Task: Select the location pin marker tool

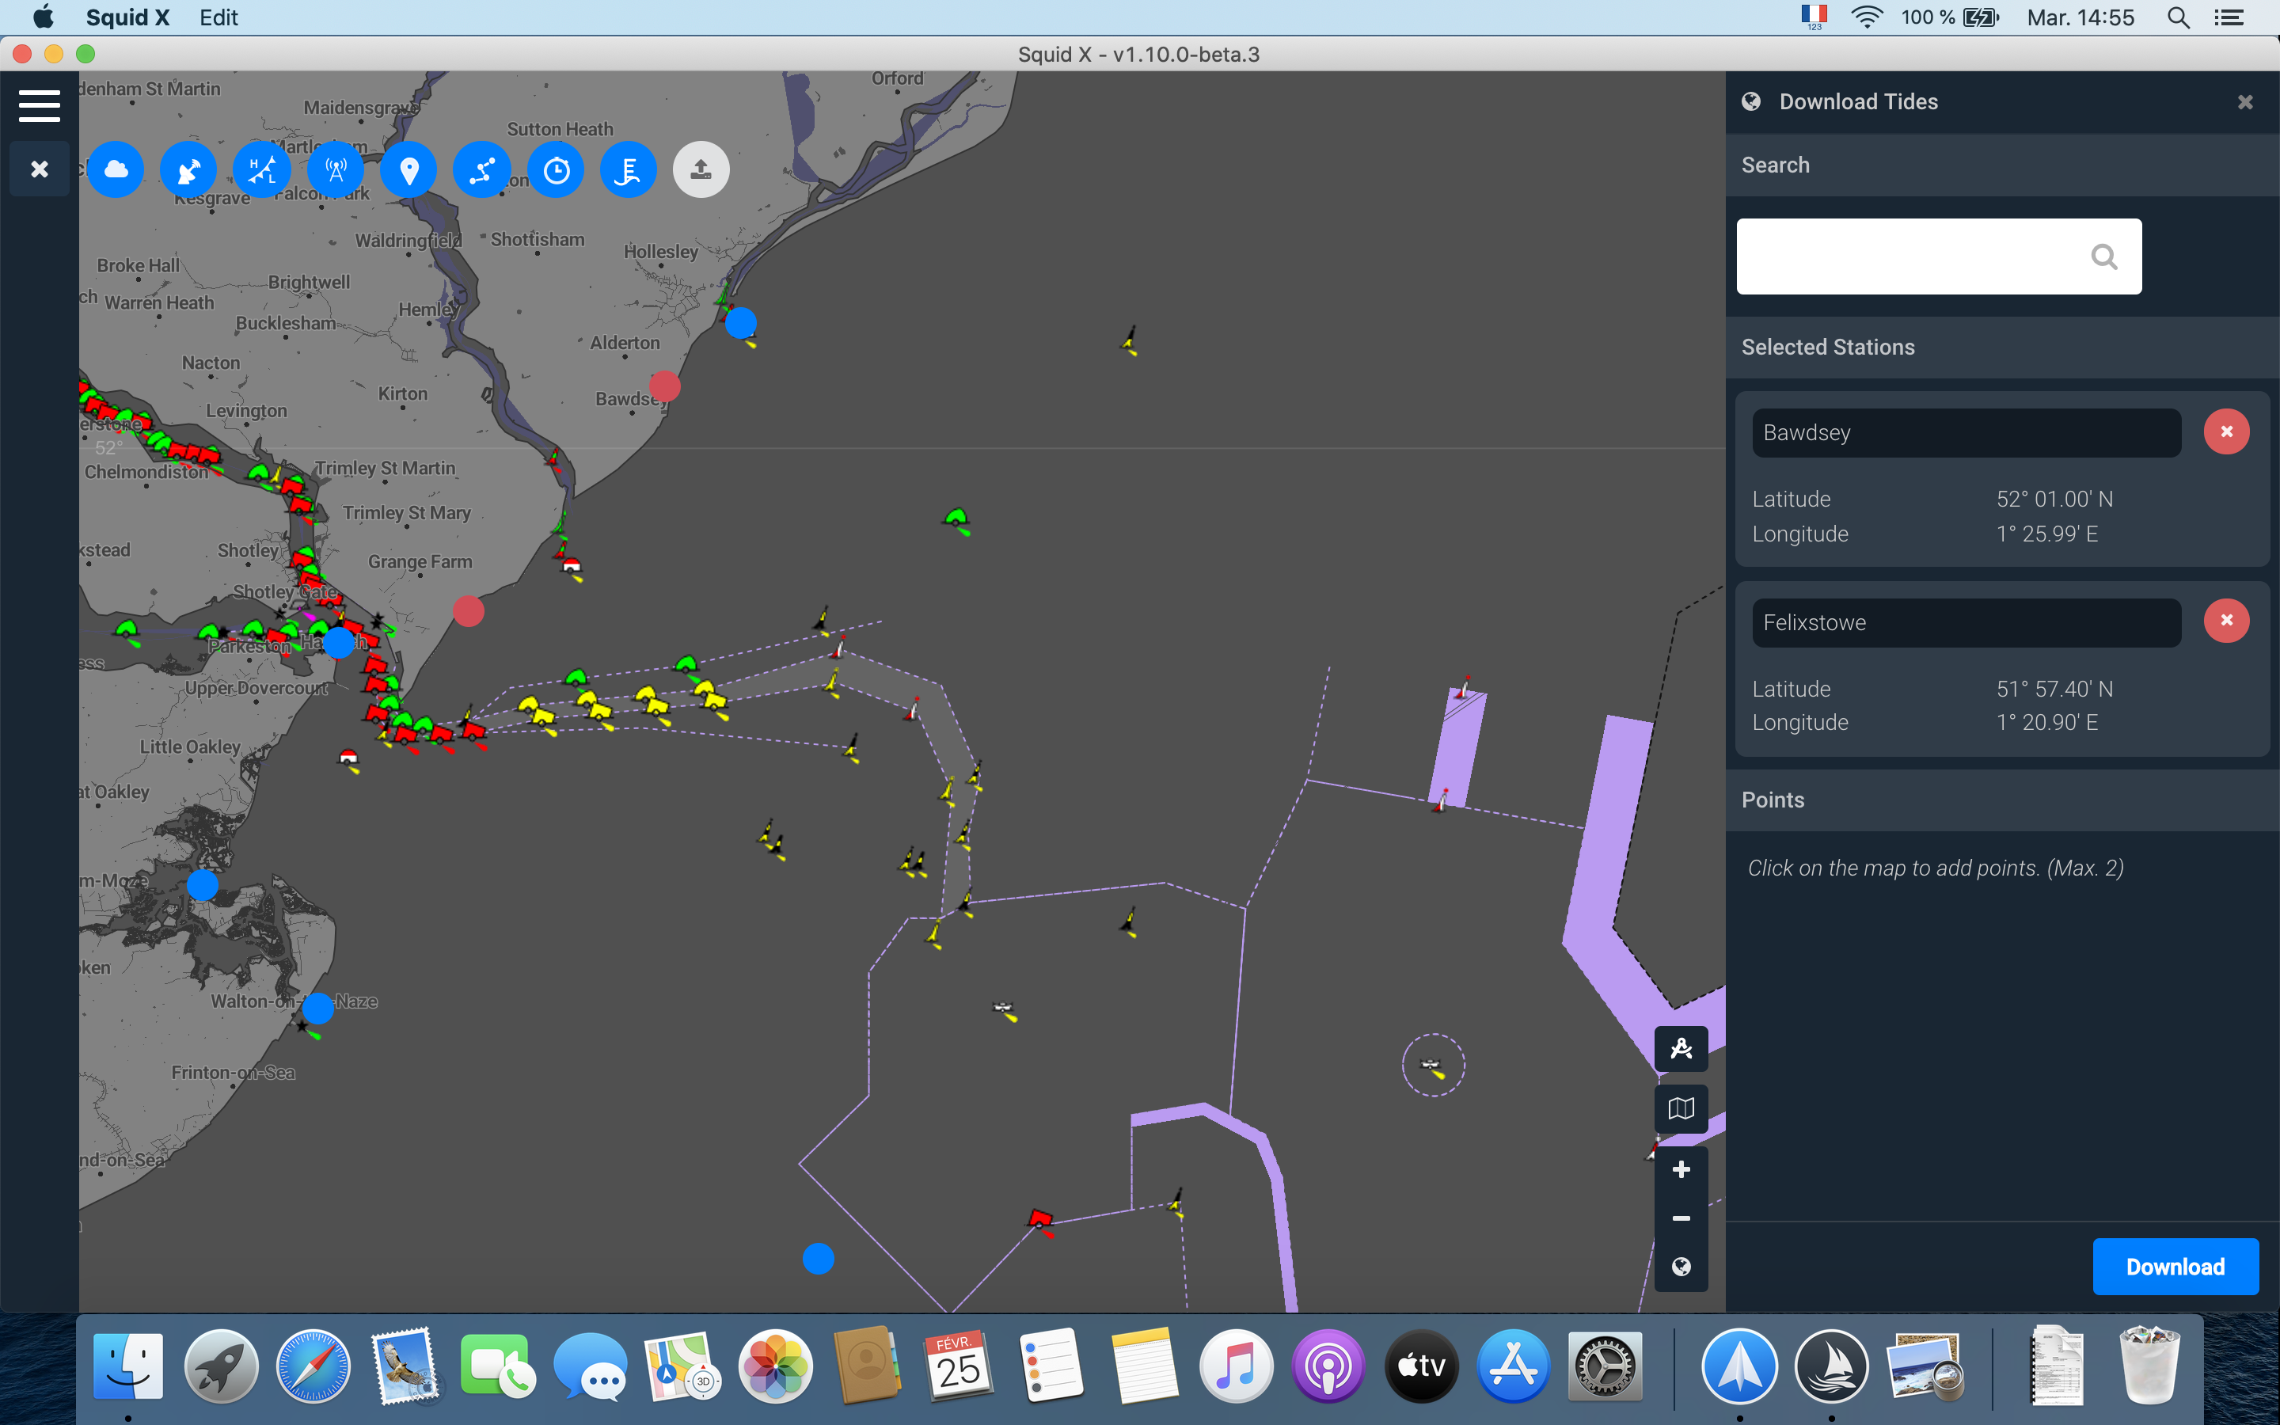Action: click(x=408, y=169)
